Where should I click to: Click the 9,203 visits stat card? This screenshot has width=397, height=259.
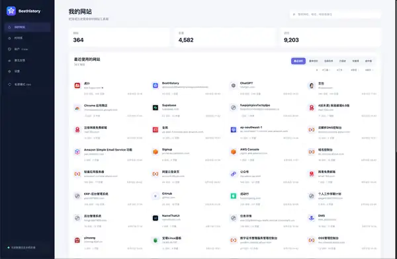coord(330,37)
